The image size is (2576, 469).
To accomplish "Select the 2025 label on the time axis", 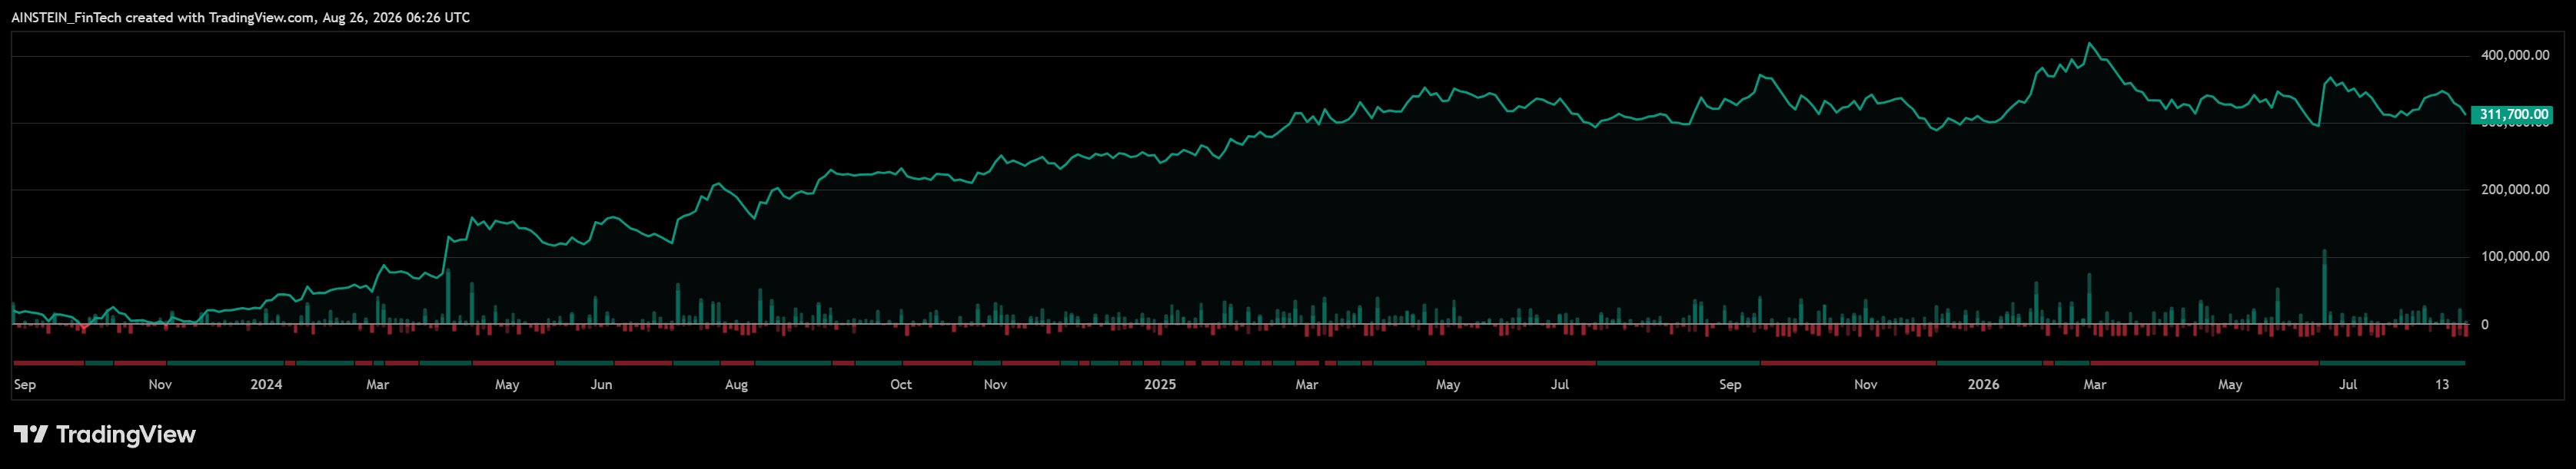I will (1160, 384).
